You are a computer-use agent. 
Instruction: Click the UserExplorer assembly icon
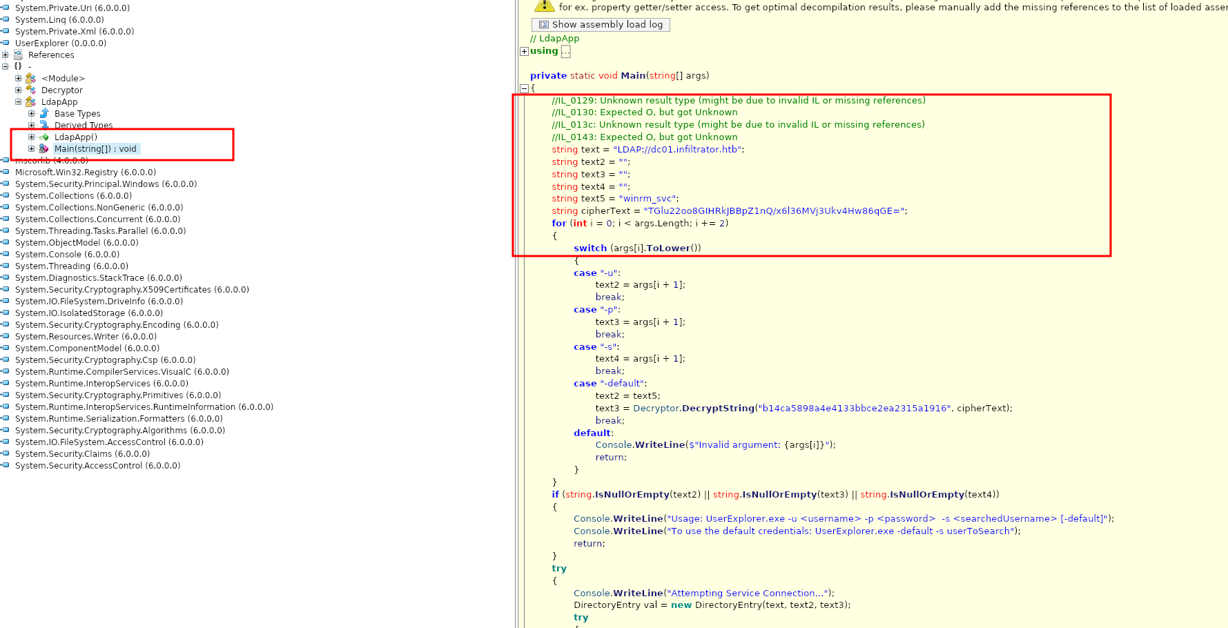coord(6,43)
